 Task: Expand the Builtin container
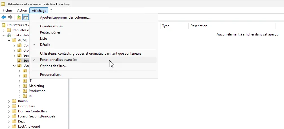pyautogui.click(x=9, y=101)
